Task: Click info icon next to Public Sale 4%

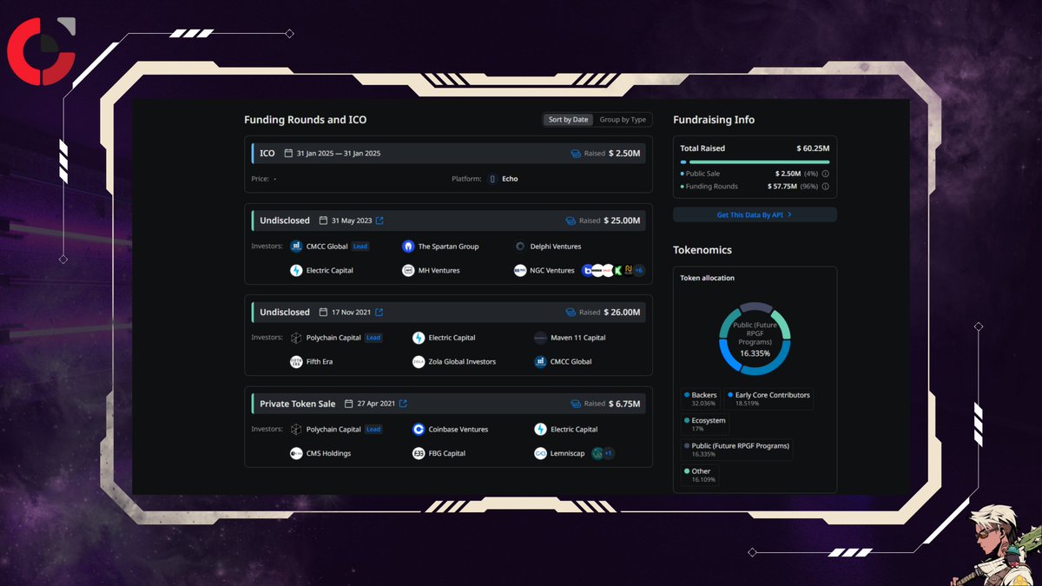Action: coord(825,174)
